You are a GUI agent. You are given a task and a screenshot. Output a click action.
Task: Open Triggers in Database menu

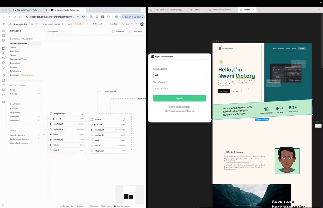[14, 55]
